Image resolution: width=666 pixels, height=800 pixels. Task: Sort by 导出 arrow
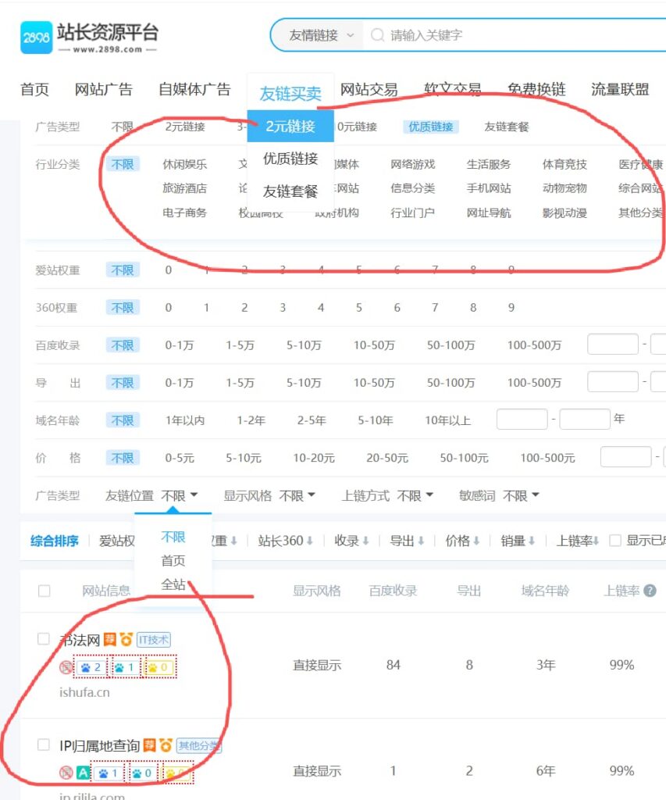coord(421,541)
